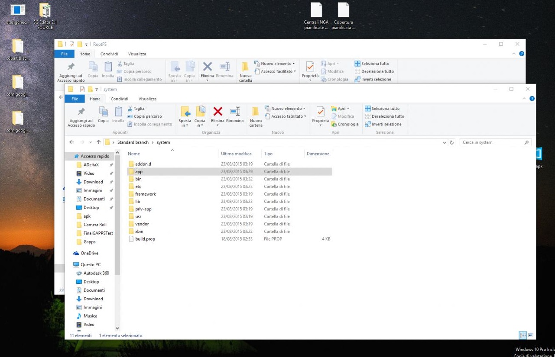
Task: Click the Cronologia history icon
Action: (345, 124)
